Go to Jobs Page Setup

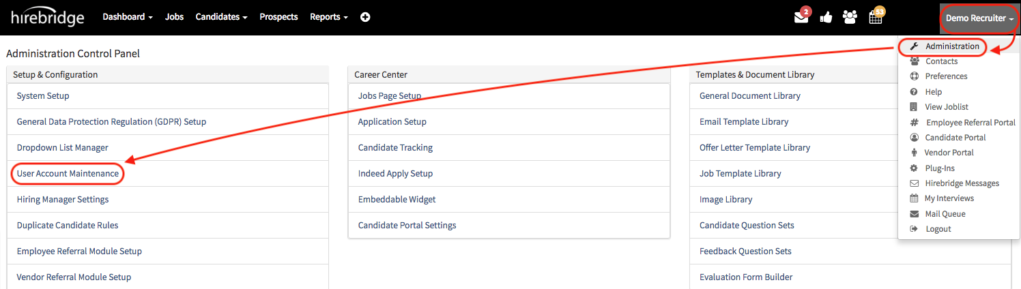point(390,96)
